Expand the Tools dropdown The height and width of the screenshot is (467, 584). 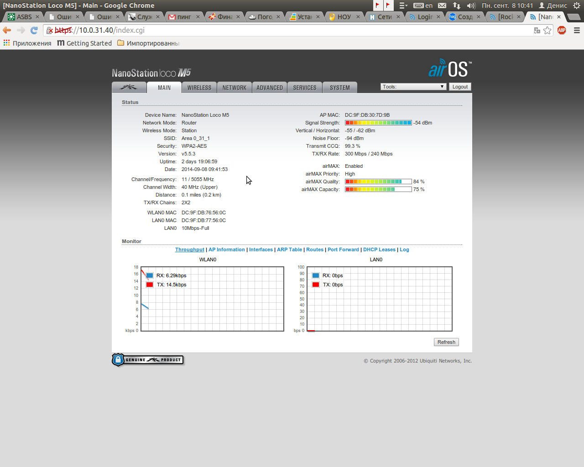[x=413, y=87]
